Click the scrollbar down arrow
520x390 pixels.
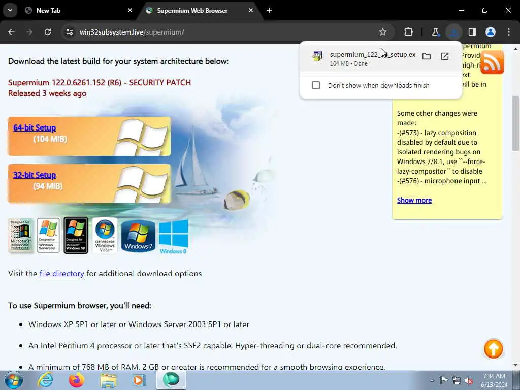point(516,365)
